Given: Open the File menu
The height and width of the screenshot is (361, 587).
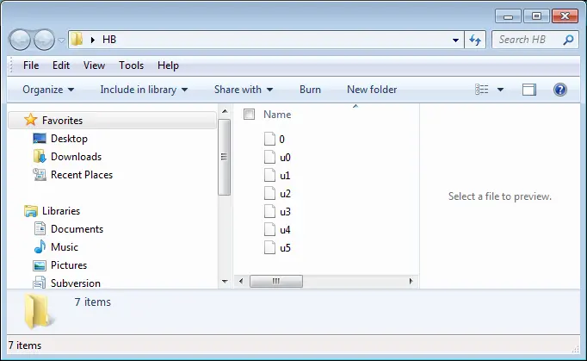Looking at the screenshot, I should tap(31, 65).
